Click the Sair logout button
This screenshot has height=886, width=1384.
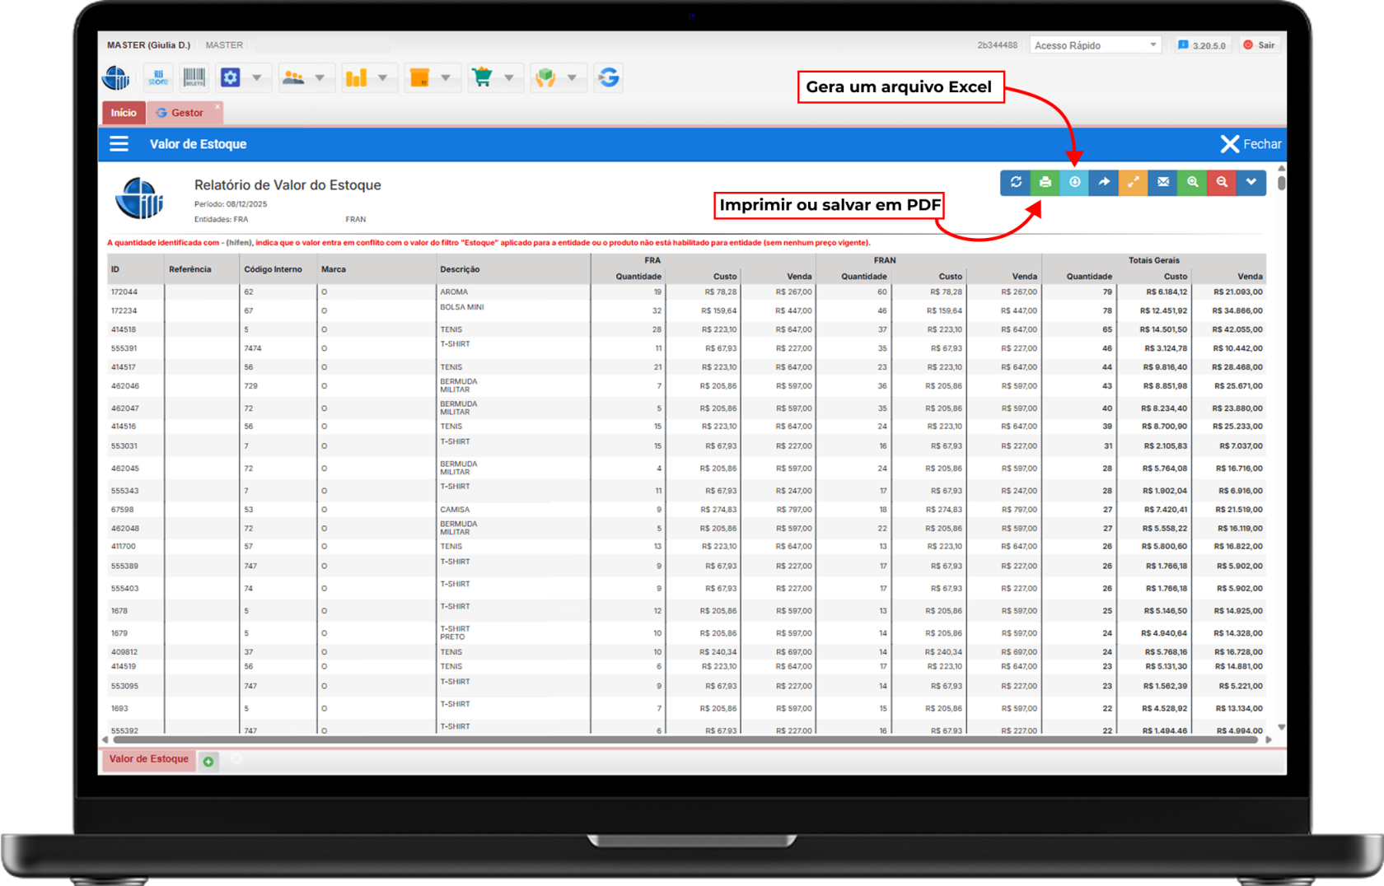(1259, 45)
